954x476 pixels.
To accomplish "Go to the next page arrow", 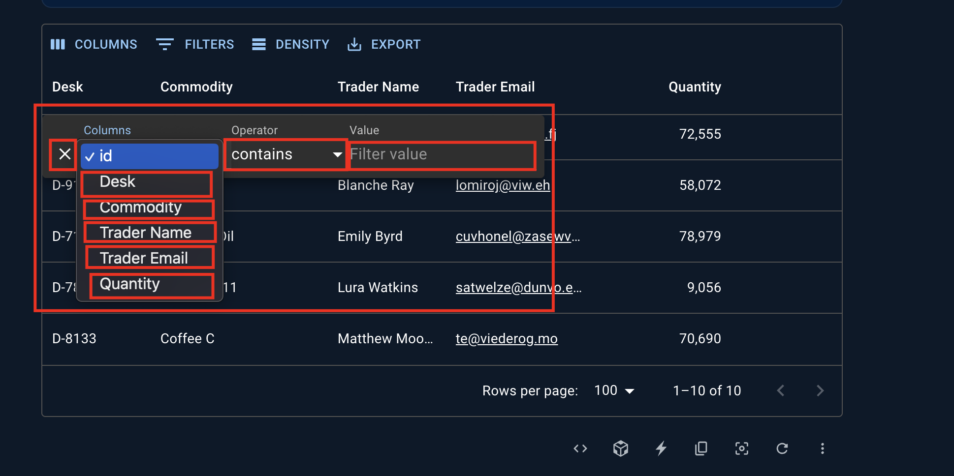I will click(820, 391).
